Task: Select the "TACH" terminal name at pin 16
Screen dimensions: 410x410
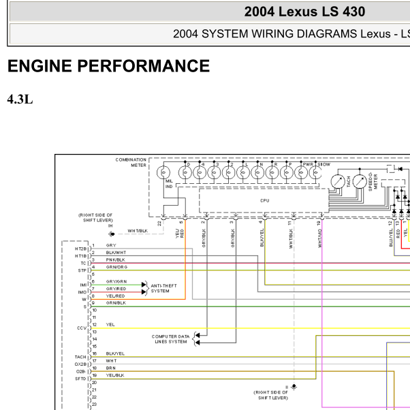Action: click(80, 357)
